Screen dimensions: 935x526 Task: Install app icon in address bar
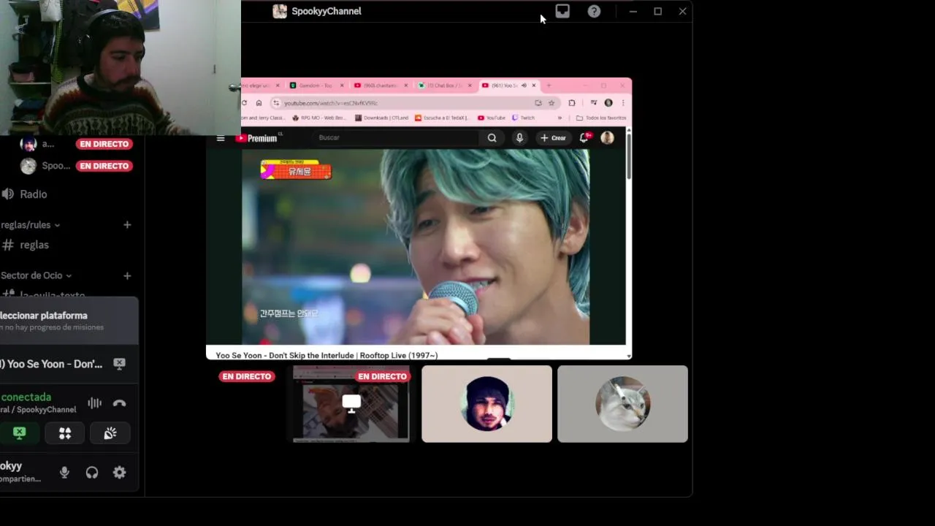pos(538,103)
